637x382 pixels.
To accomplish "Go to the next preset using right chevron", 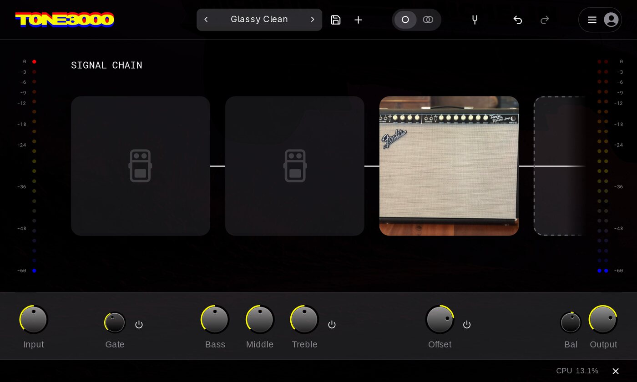I will [x=313, y=20].
